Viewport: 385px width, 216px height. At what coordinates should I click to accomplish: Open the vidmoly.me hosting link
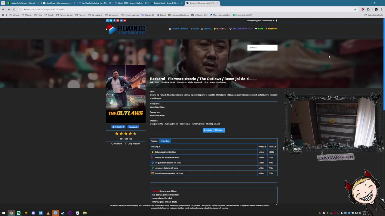[x=167, y=157]
